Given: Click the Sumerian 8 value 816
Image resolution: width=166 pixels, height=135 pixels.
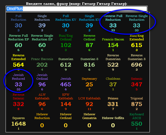Looking at the screenshot, I should tap(89, 65).
